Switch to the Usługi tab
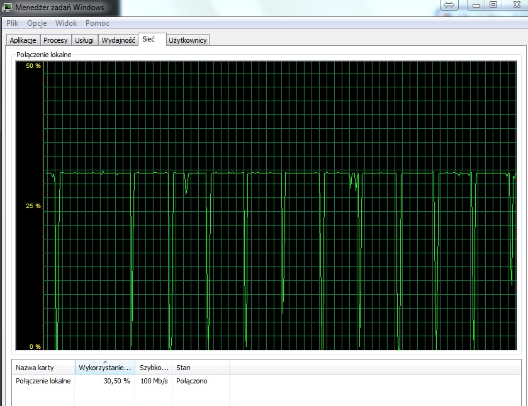This screenshot has width=528, height=406. pyautogui.click(x=84, y=40)
